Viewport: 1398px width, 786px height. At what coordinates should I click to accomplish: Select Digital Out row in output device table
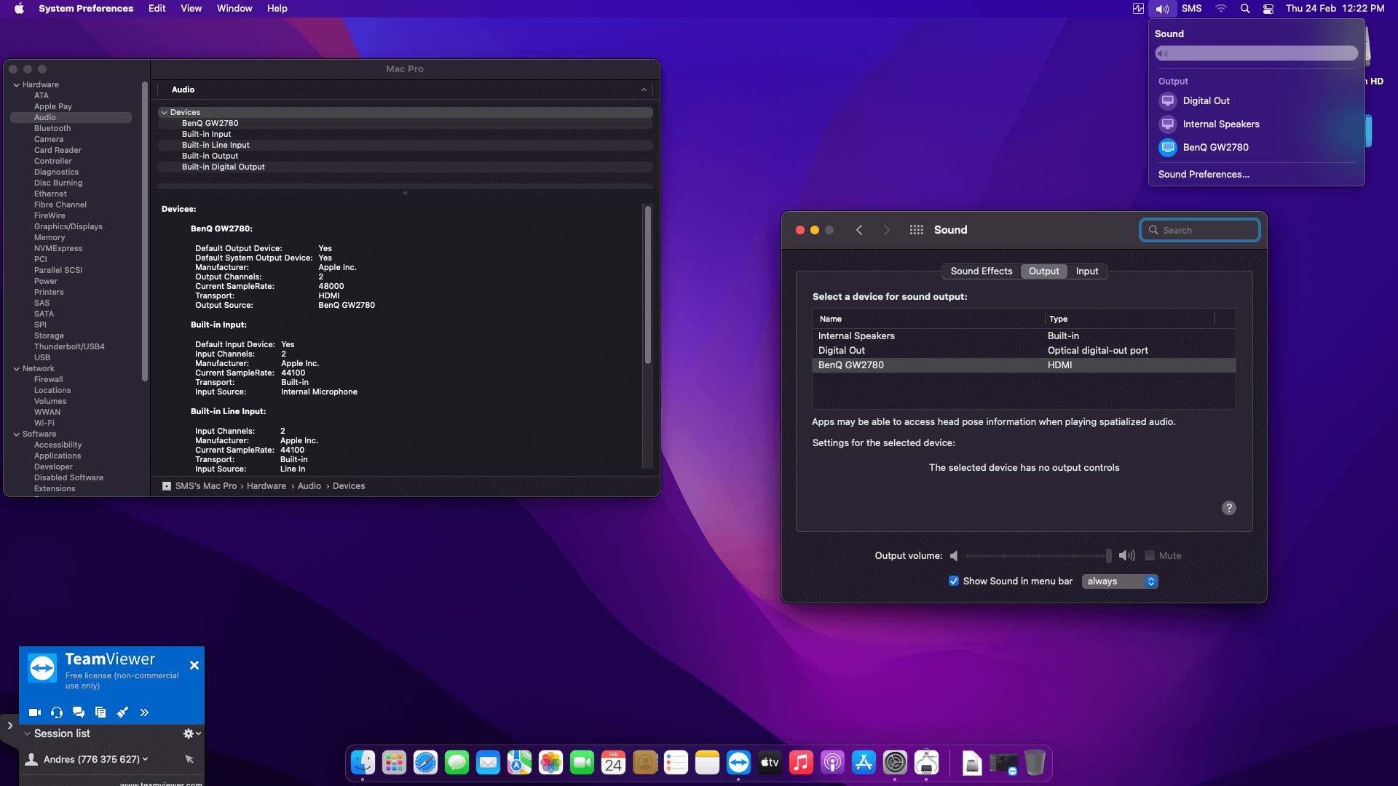coord(1024,351)
